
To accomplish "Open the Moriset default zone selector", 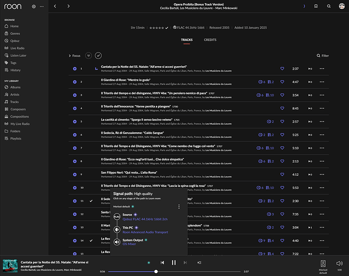I will coord(323,267).
